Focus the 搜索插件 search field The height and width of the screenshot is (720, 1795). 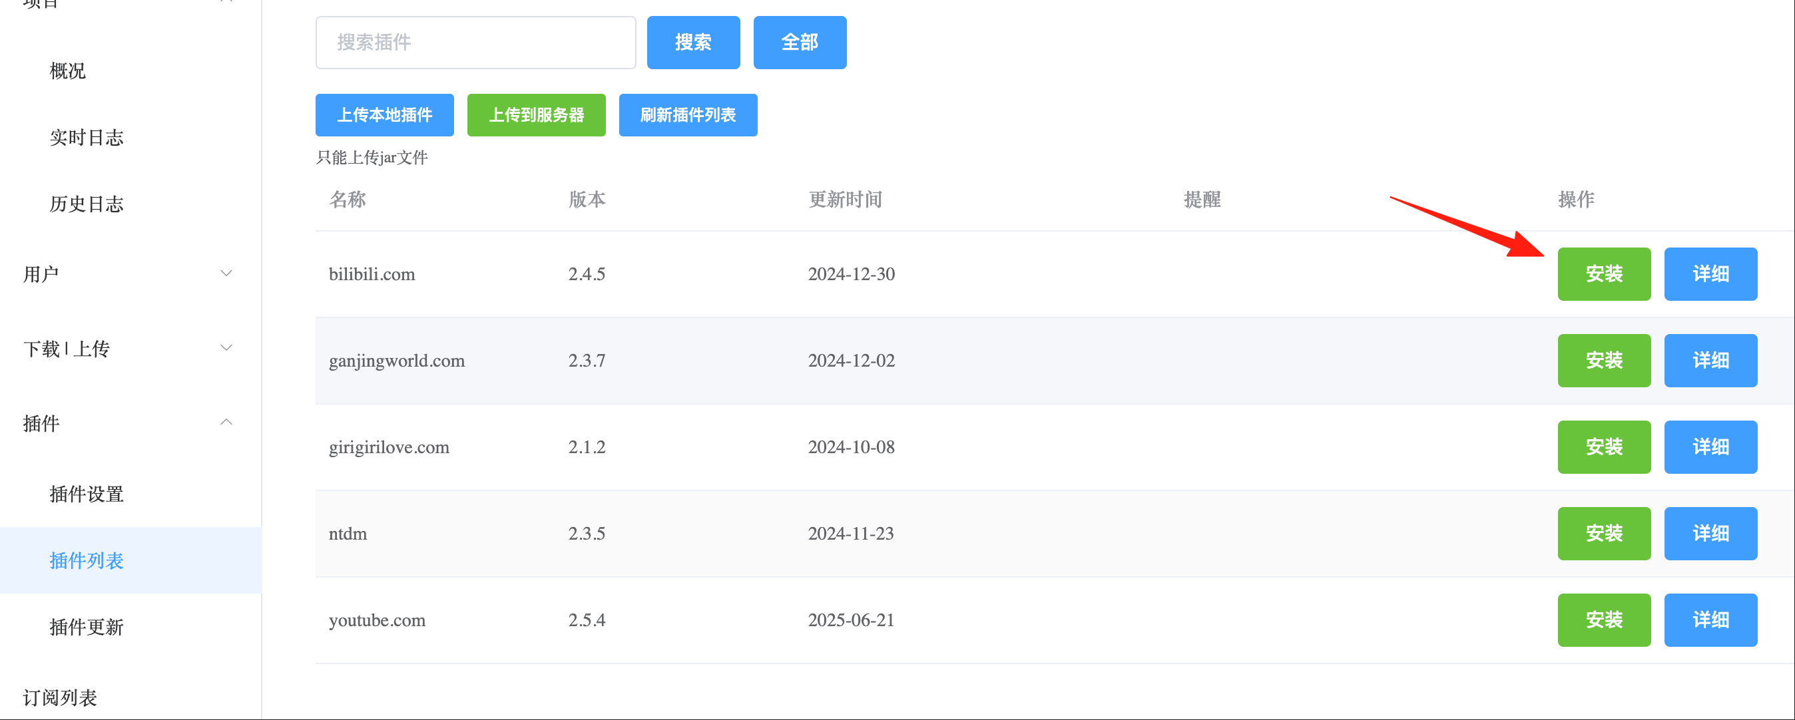[x=476, y=43]
